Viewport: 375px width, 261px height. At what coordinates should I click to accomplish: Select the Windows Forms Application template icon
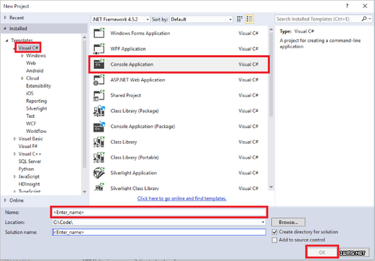click(99, 33)
